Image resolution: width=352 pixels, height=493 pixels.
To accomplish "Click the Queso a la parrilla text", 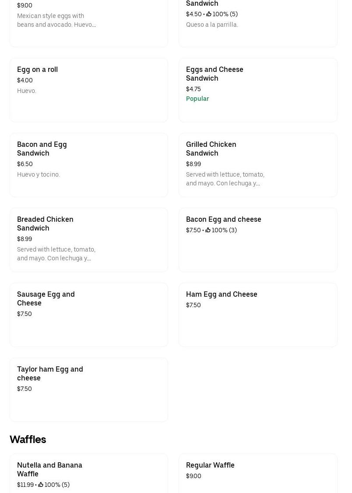I will tap(212, 25).
